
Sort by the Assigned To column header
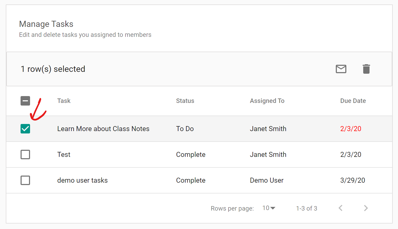pyautogui.click(x=267, y=101)
